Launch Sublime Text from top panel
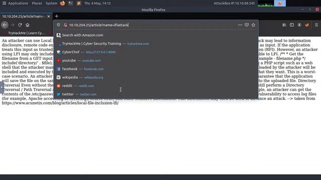 (79, 3)
